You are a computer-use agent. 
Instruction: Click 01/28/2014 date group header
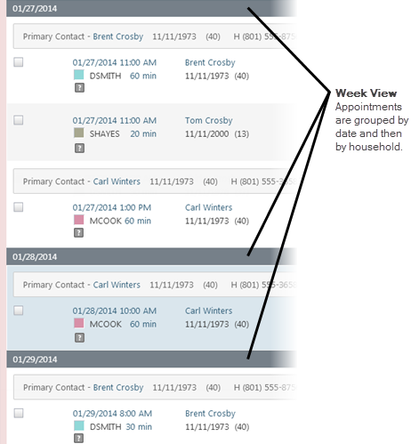click(151, 256)
